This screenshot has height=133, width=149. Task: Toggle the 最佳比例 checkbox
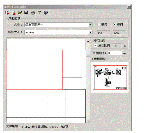coord(95,46)
